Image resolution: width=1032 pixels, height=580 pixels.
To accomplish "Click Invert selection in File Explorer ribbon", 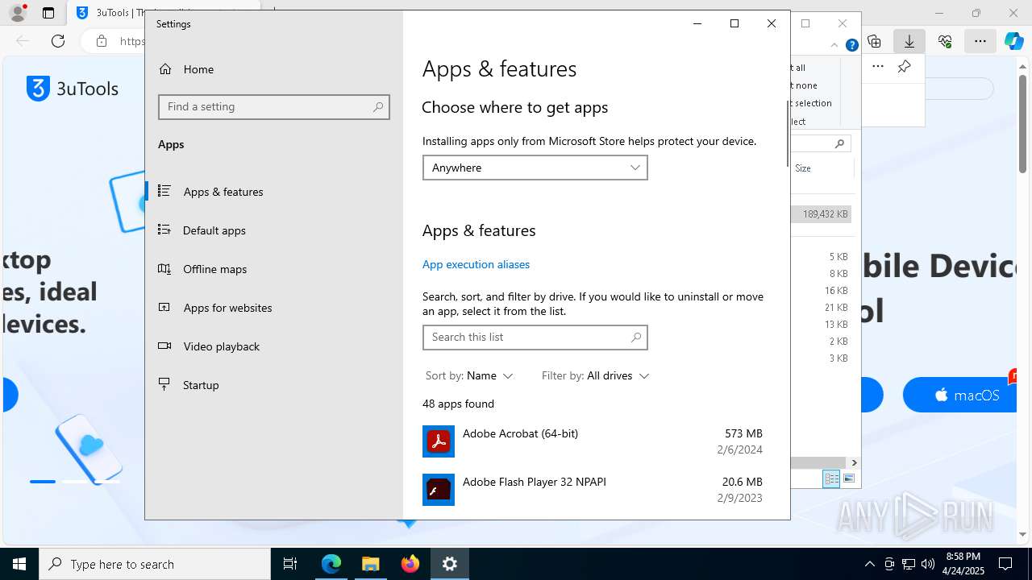I will coord(811,103).
